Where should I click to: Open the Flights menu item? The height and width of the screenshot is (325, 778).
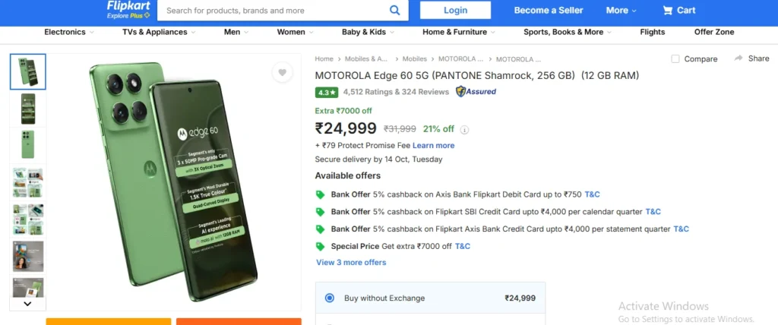point(652,32)
